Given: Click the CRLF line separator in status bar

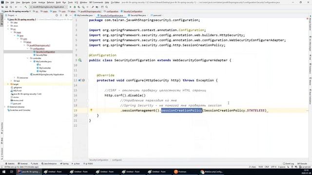Looking at the screenshot, I should pos(267,167).
